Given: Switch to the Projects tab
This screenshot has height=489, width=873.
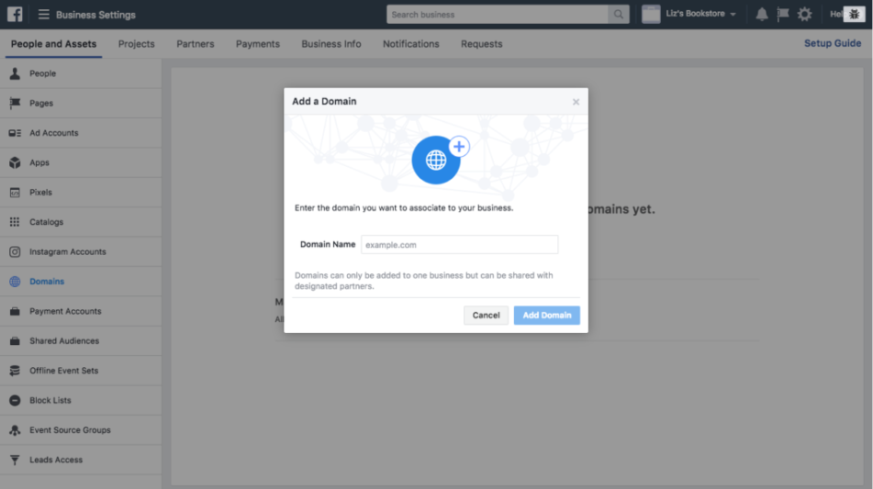Looking at the screenshot, I should click(137, 44).
